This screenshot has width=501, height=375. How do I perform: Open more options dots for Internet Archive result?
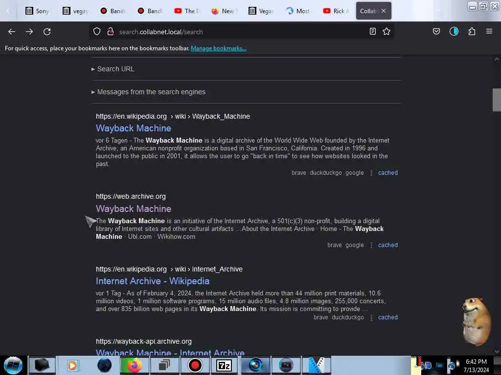(371, 317)
